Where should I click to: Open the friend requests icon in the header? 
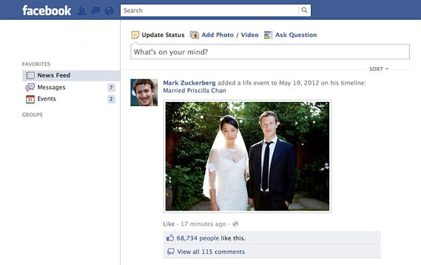pyautogui.click(x=82, y=11)
